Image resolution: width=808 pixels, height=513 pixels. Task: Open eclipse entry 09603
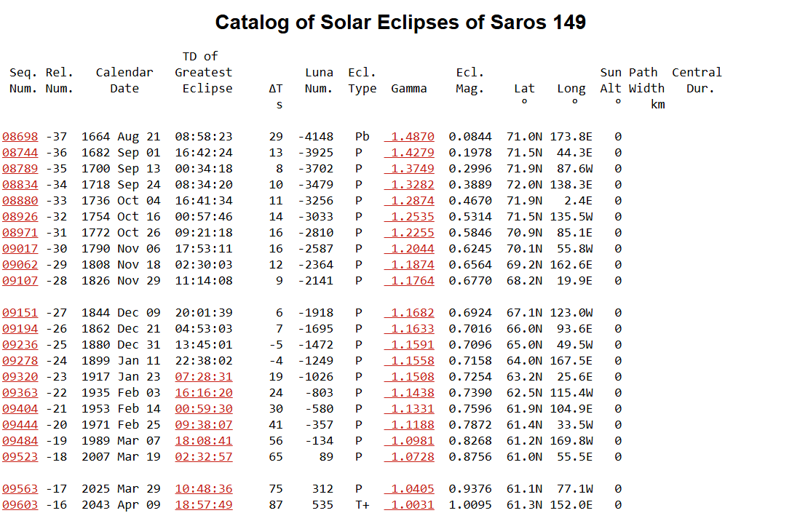[20, 504]
